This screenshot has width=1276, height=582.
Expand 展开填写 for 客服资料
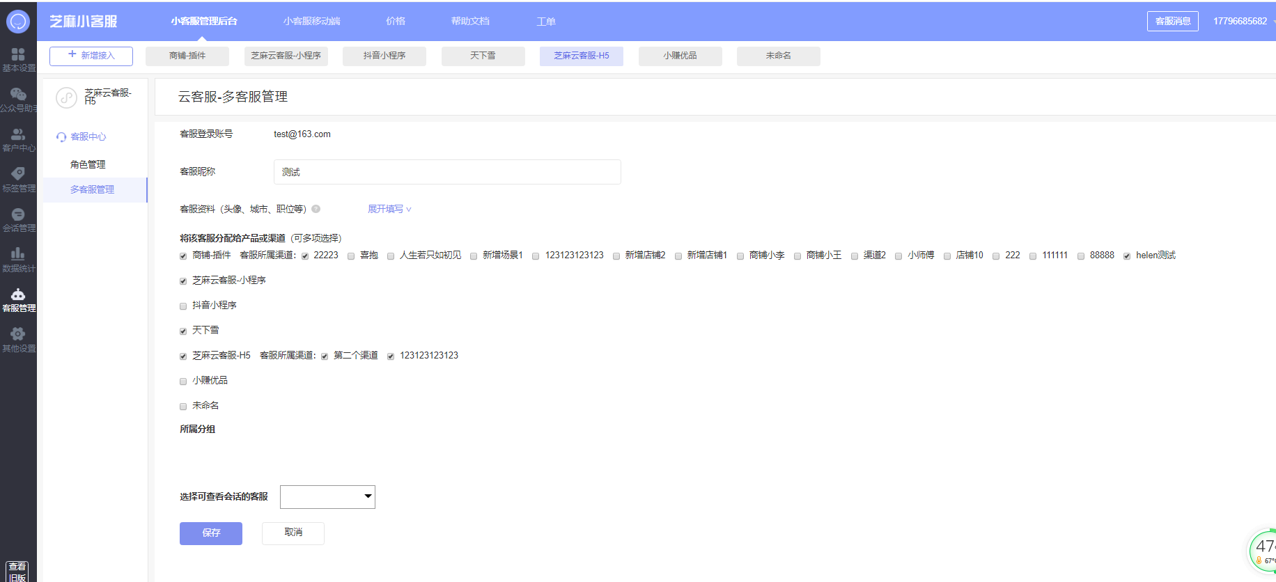[x=389, y=209]
